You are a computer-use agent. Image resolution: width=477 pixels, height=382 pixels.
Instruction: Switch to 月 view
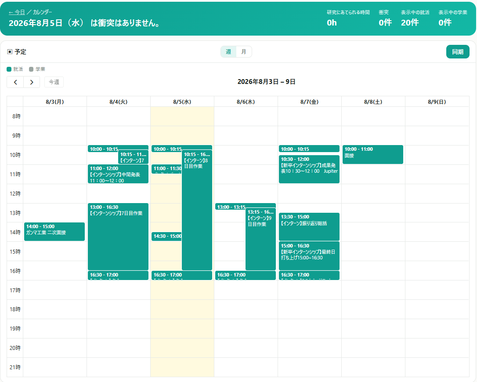(244, 52)
